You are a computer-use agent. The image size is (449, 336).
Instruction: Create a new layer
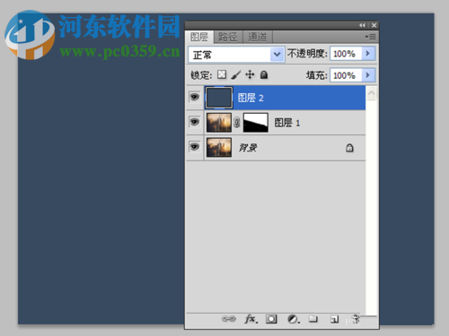334,319
